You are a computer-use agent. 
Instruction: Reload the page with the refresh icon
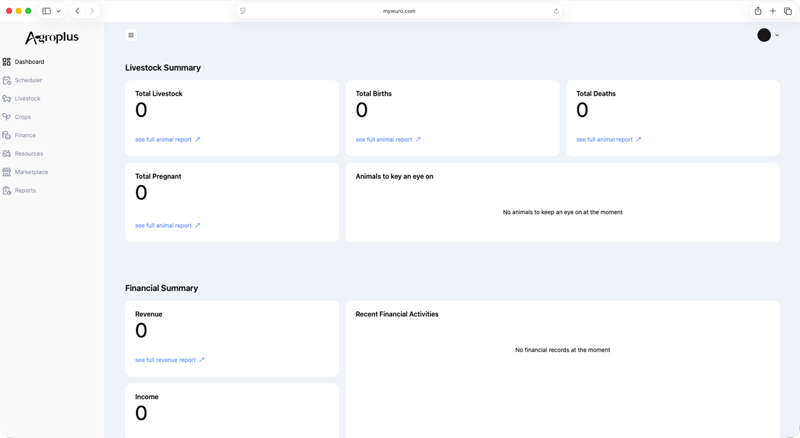click(556, 11)
